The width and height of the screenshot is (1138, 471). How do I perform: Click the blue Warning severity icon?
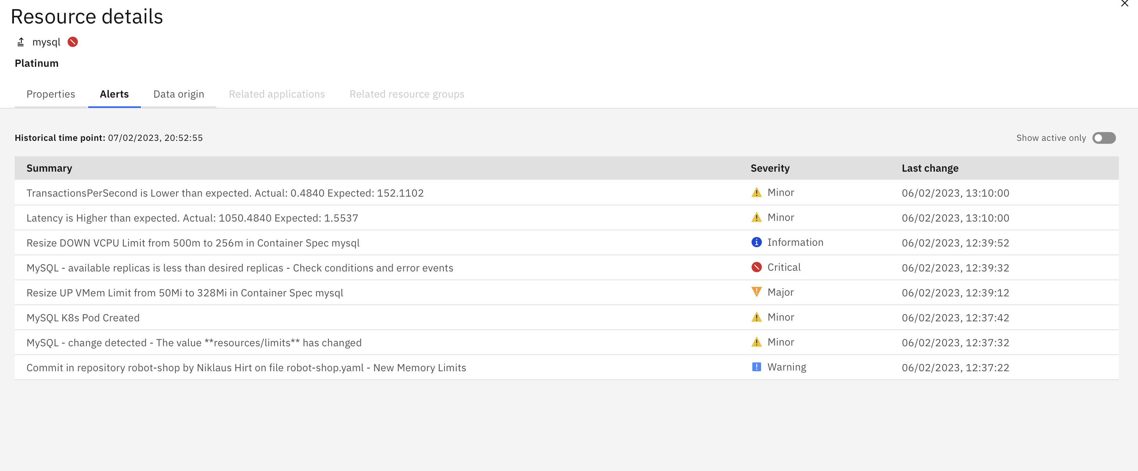click(756, 367)
